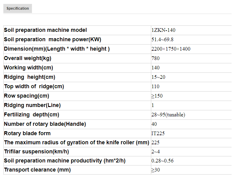The width and height of the screenshot is (241, 177).
Task: Click the machine power value 51.4~69.8
Action: (162, 40)
